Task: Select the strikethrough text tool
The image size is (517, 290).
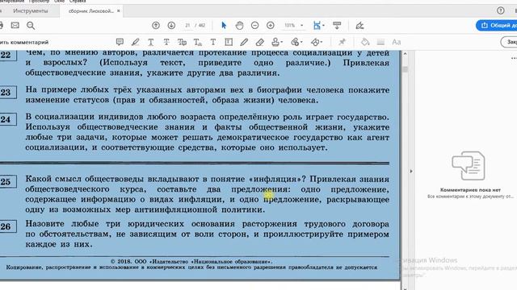Action: 166,42
